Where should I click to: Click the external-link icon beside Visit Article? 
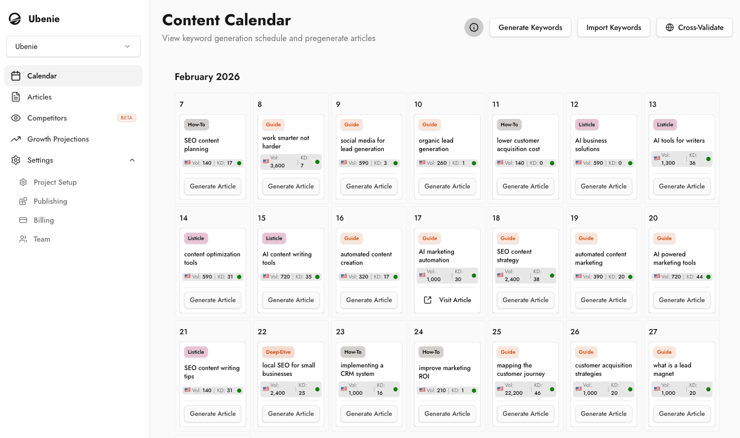[x=428, y=300]
